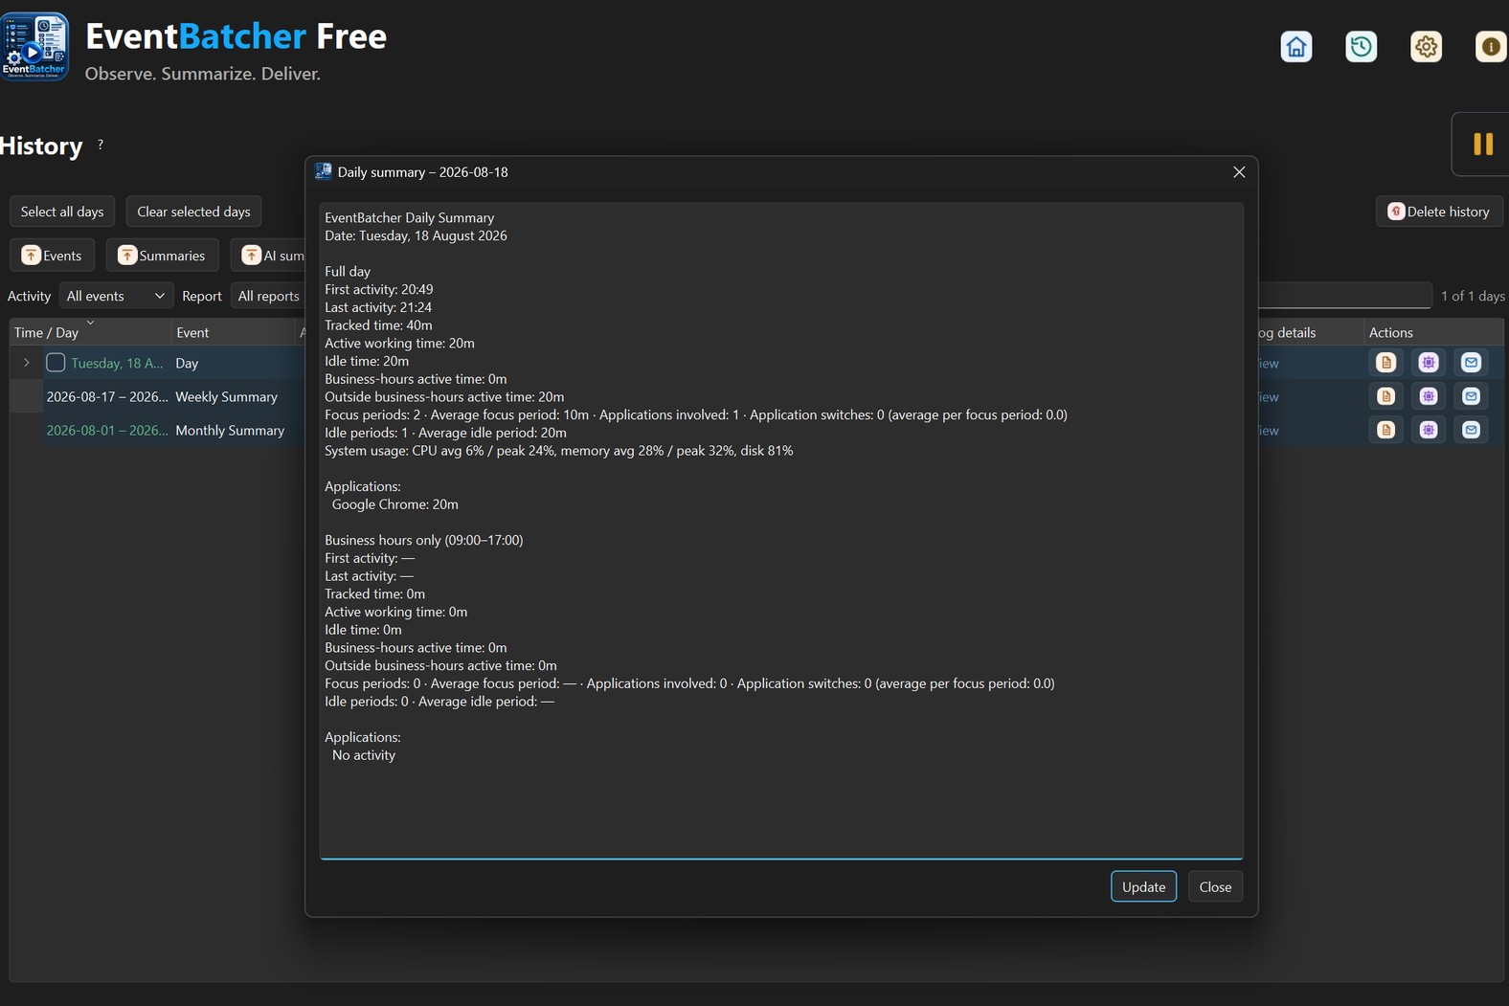1509x1006 pixels.
Task: Click the EventBatcher app logo
Action: tap(34, 46)
